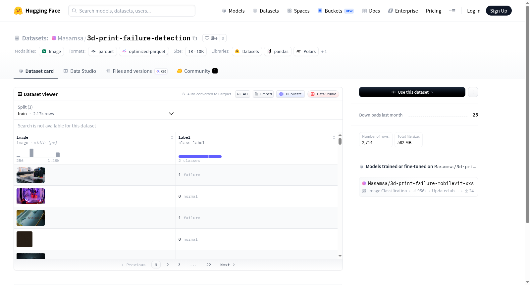This screenshot has height=285, width=530.
Task: Click the Number of rows 2,714 box
Action: [x=376, y=140]
